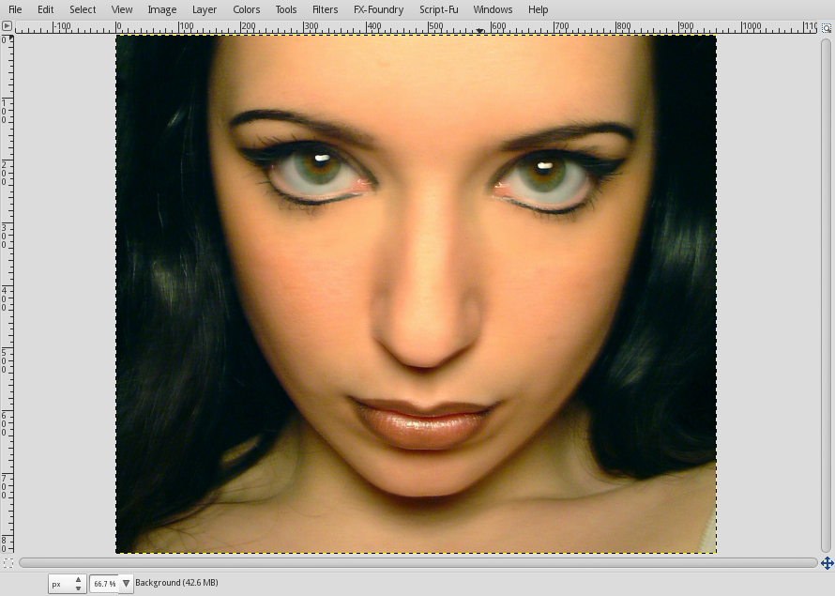The height and width of the screenshot is (596, 835).
Task: Open the Filters menu
Action: click(325, 9)
